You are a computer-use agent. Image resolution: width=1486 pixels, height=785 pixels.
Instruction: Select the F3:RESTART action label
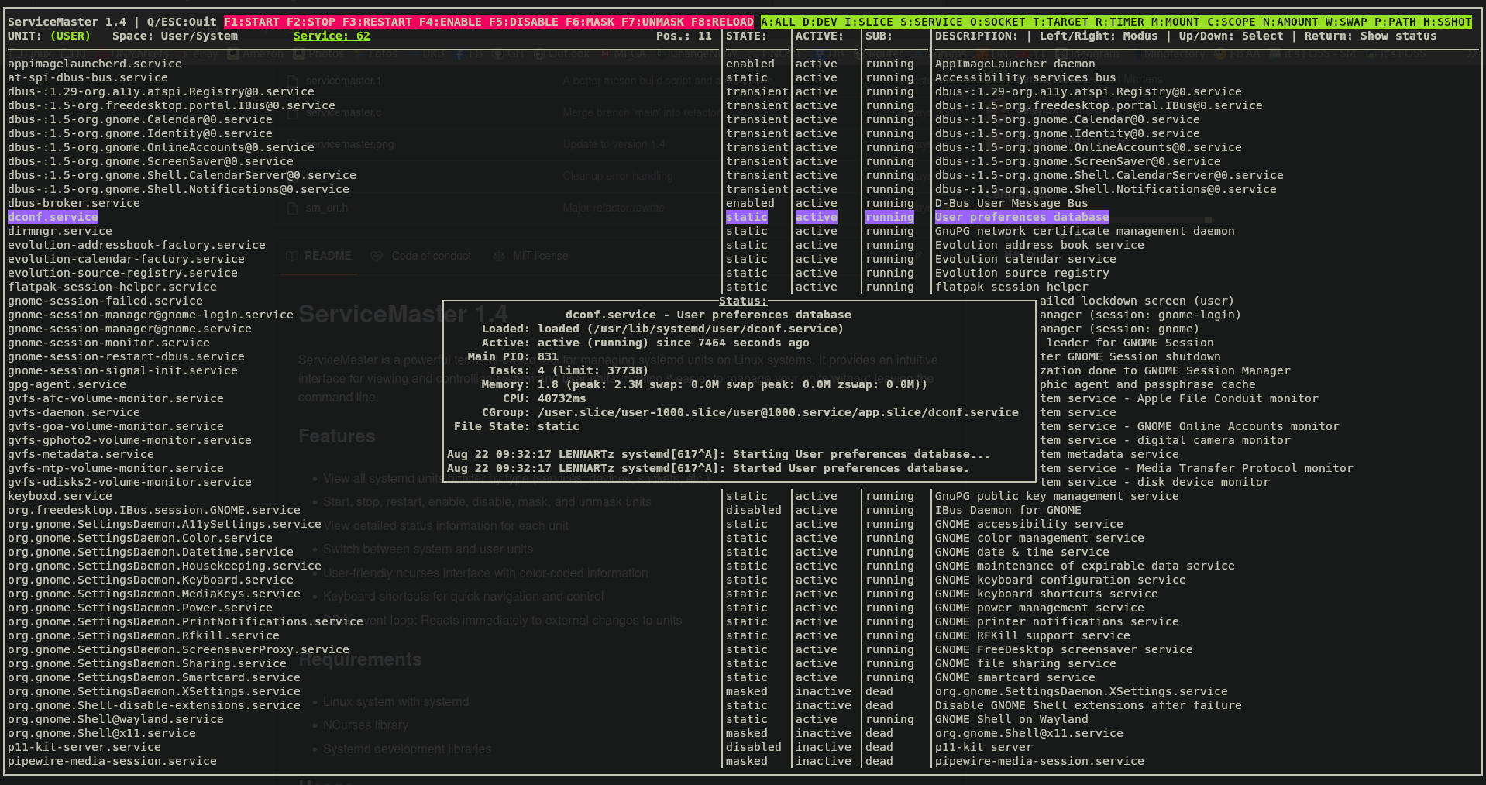pos(377,22)
